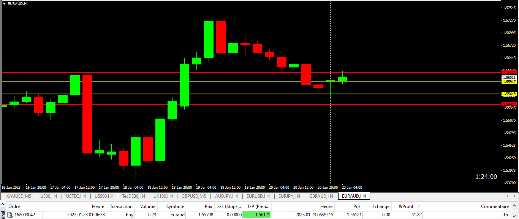Select the upper yellow line label 1.55917
The width and height of the screenshot is (519, 219).
(x=509, y=82)
